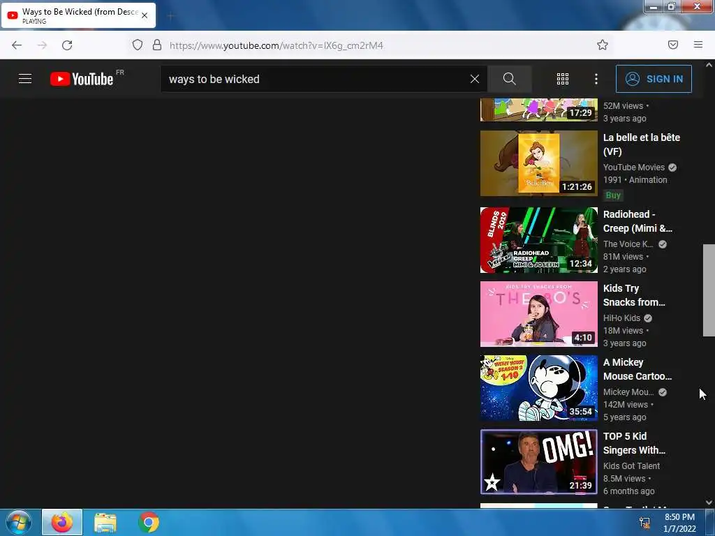This screenshot has width=715, height=536.
Task: Click the scrollbar up arrow
Action: [709, 65]
